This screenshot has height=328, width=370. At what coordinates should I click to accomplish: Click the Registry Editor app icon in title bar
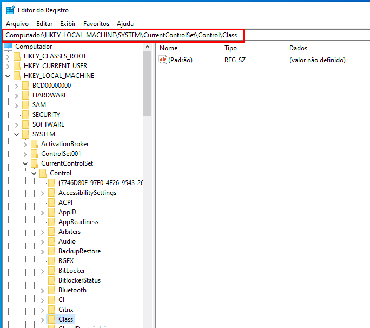pyautogui.click(x=10, y=10)
